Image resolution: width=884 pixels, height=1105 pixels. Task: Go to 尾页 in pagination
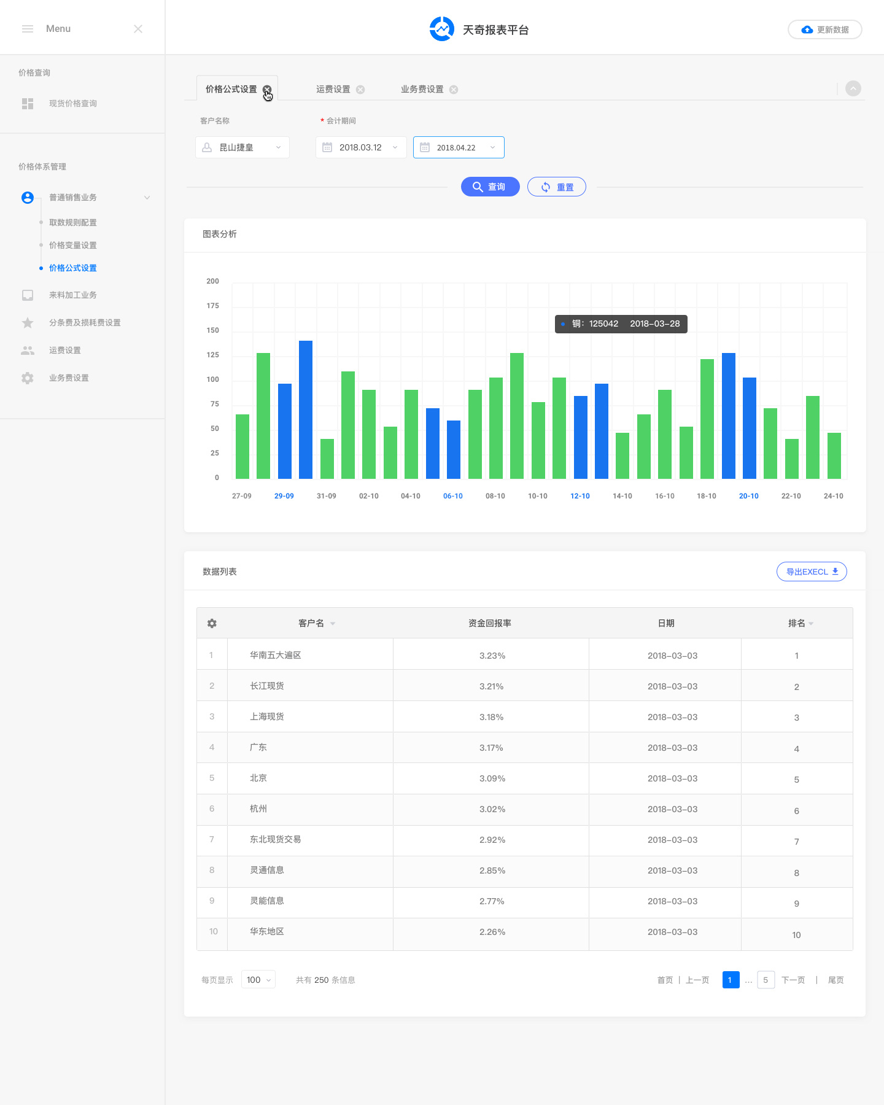(x=836, y=980)
